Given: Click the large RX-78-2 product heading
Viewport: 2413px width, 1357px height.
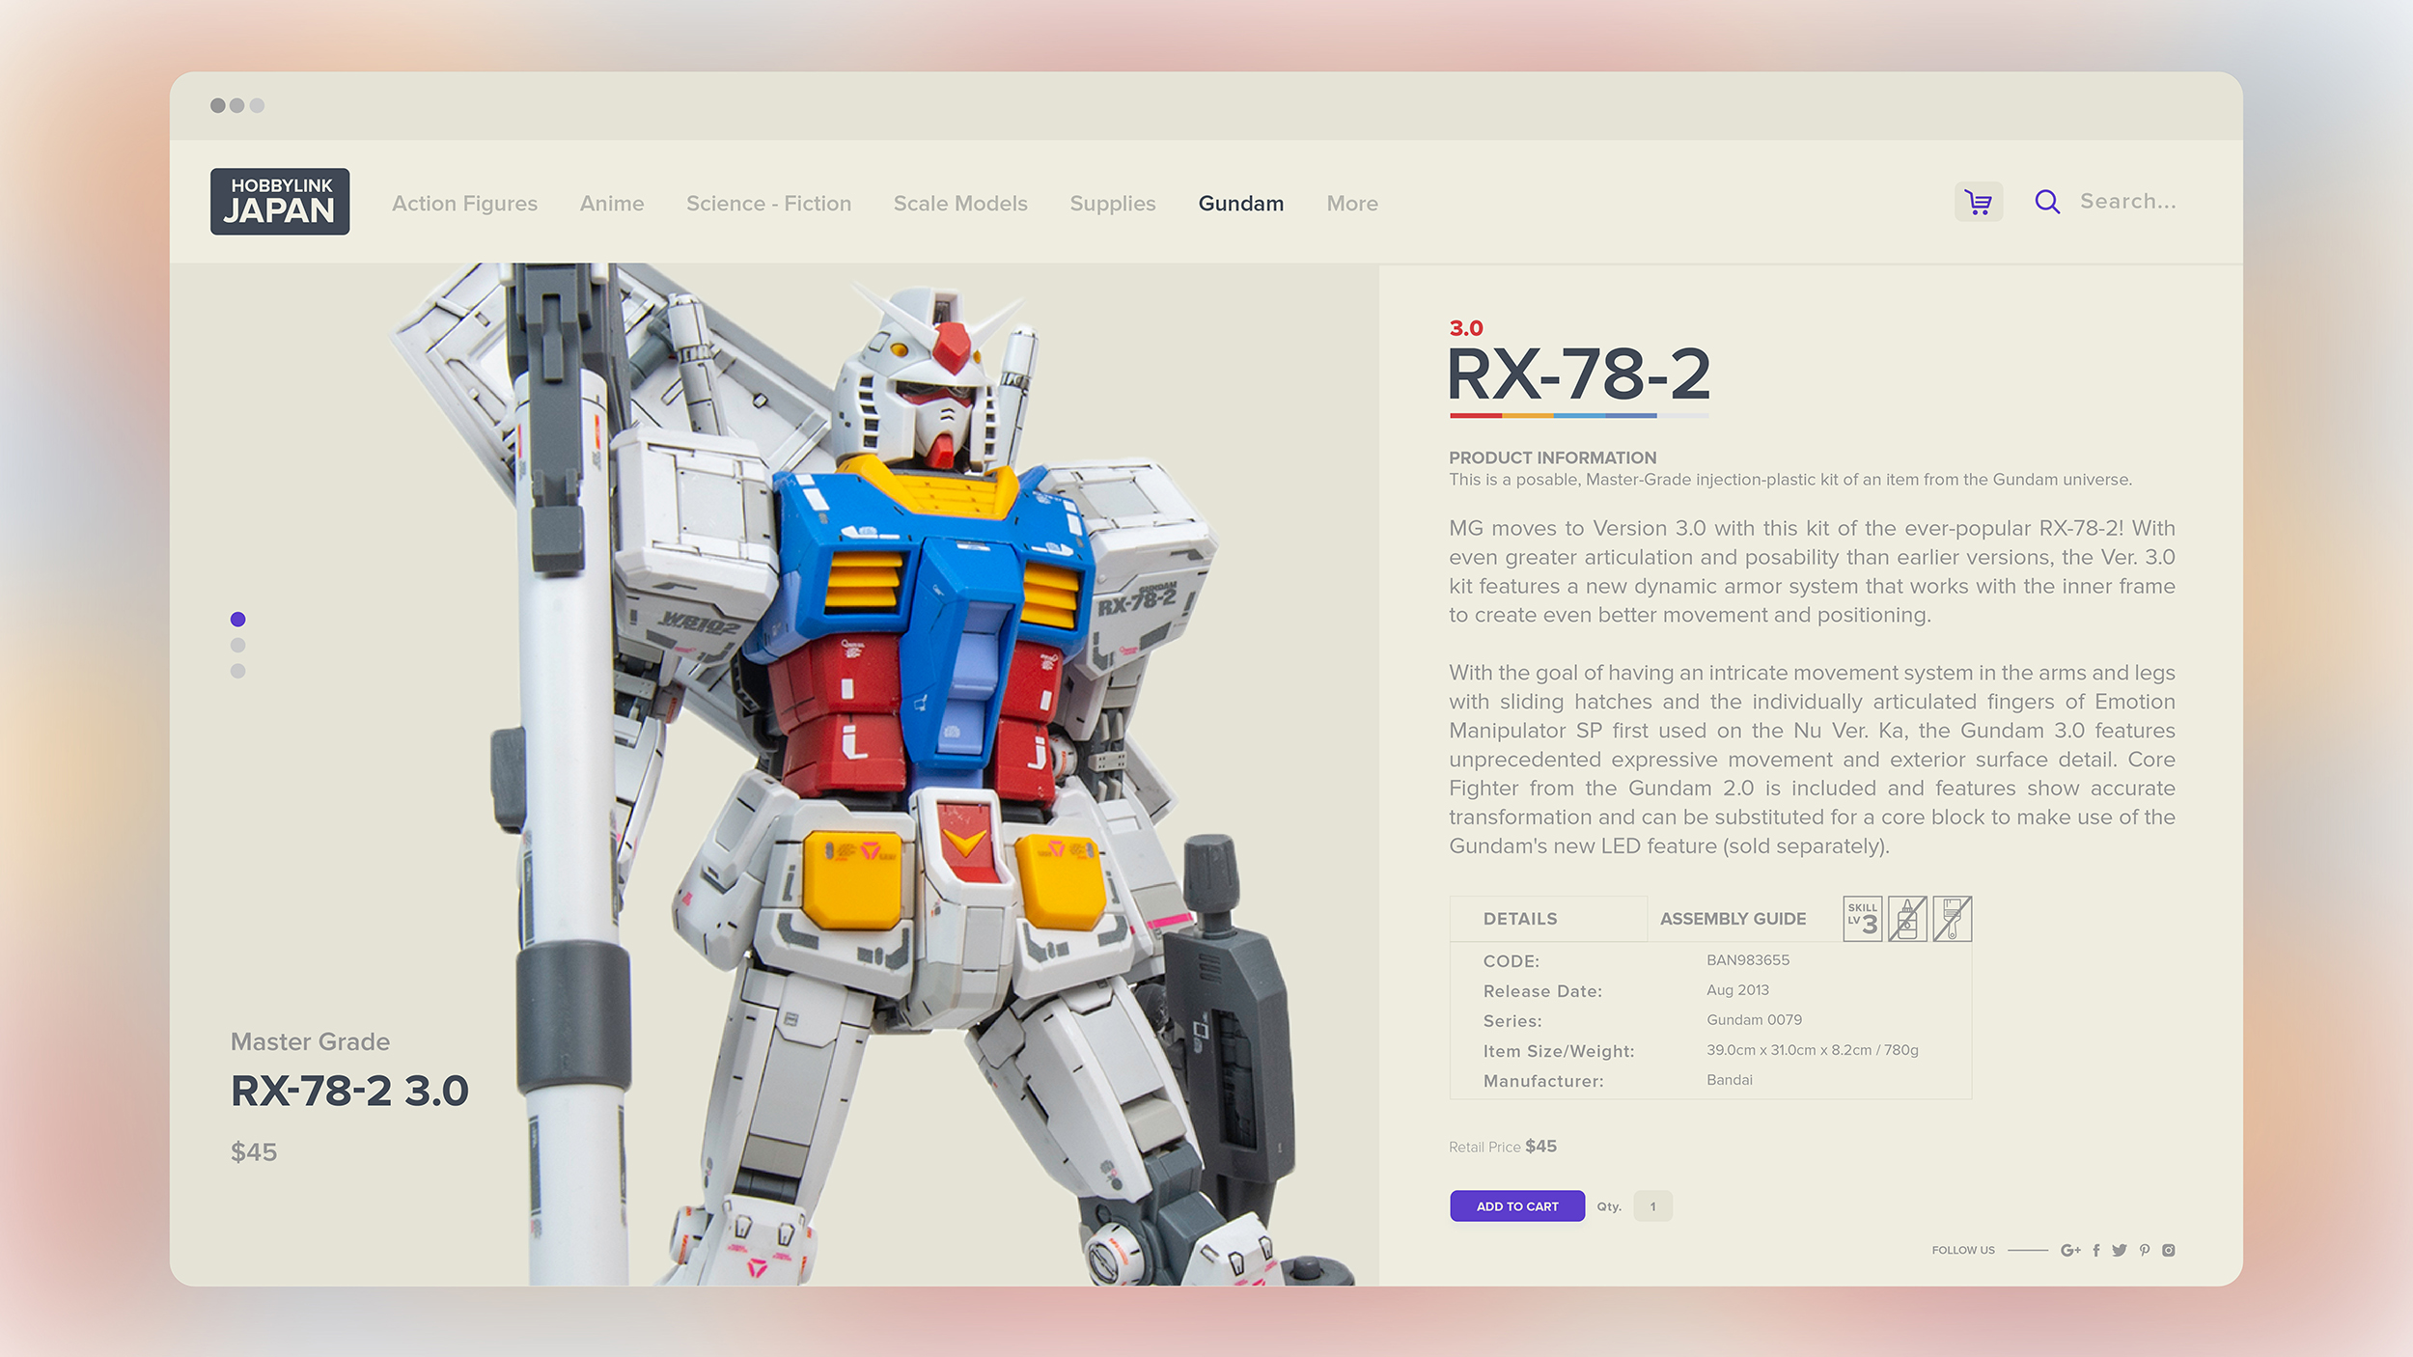Looking at the screenshot, I should (1579, 374).
